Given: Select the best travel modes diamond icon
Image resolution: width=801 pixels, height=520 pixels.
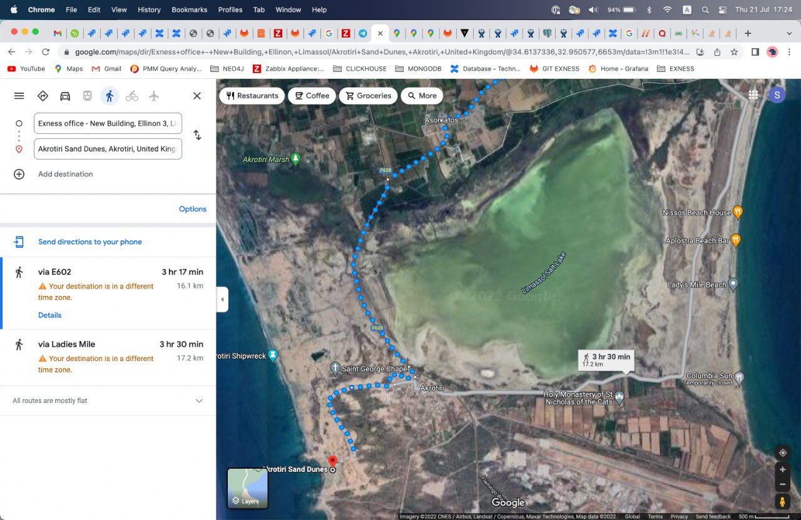Looking at the screenshot, I should pos(43,96).
